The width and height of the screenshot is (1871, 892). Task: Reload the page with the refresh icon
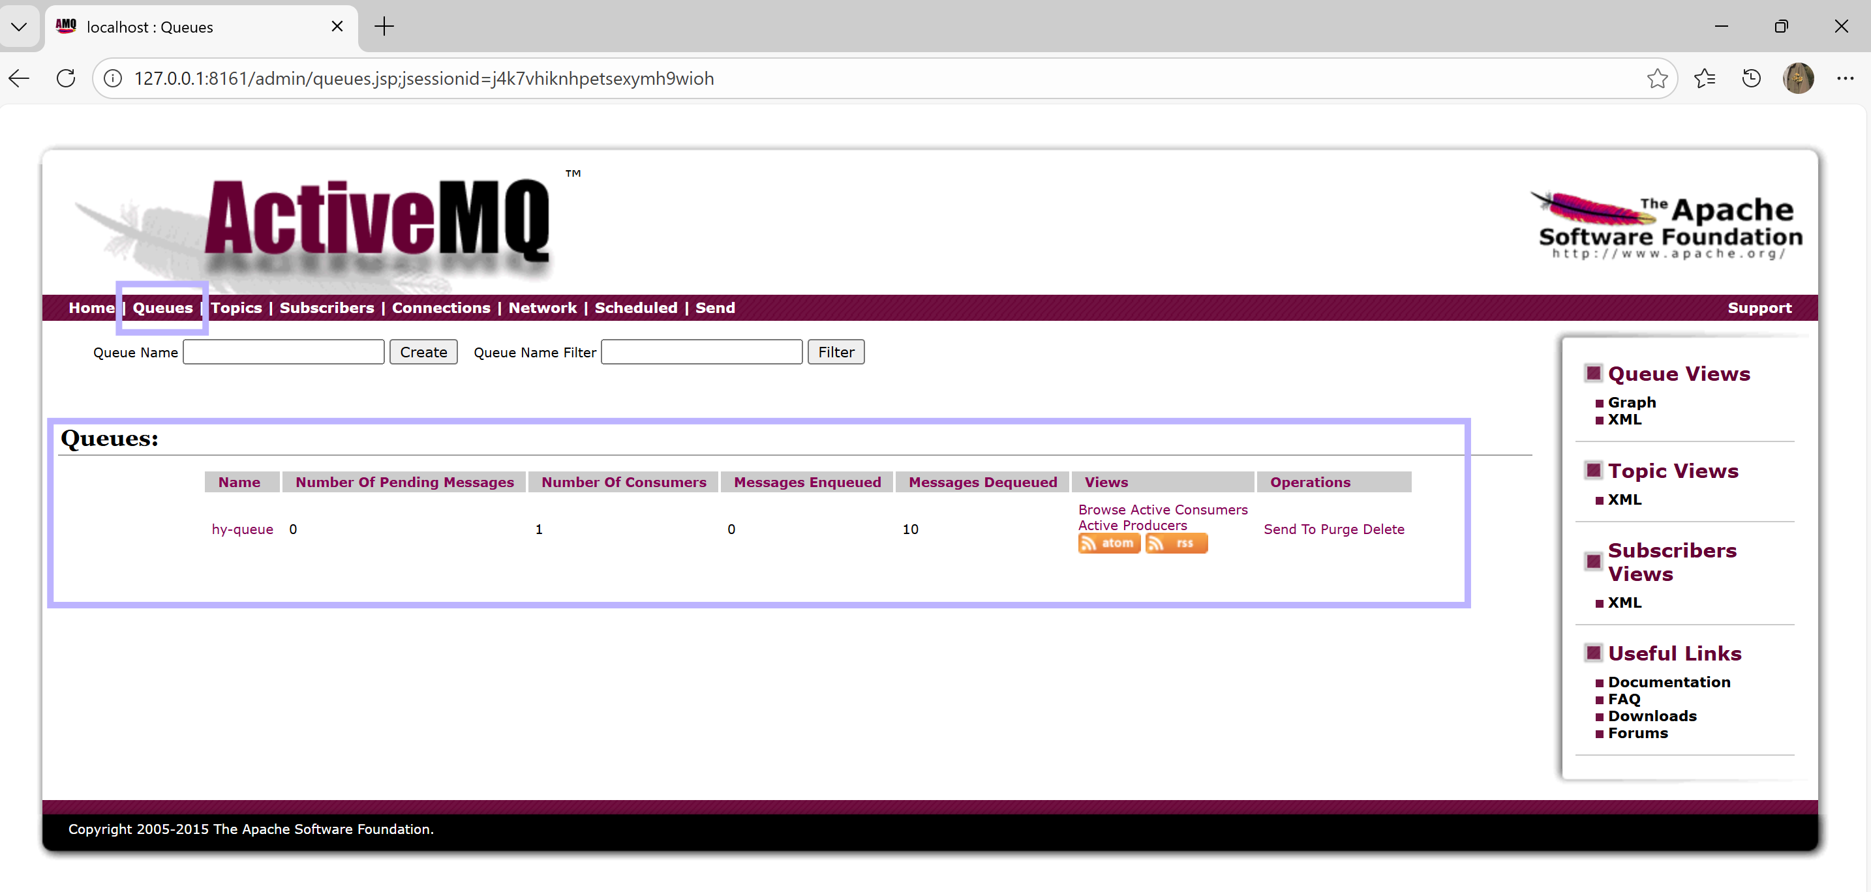(x=66, y=78)
